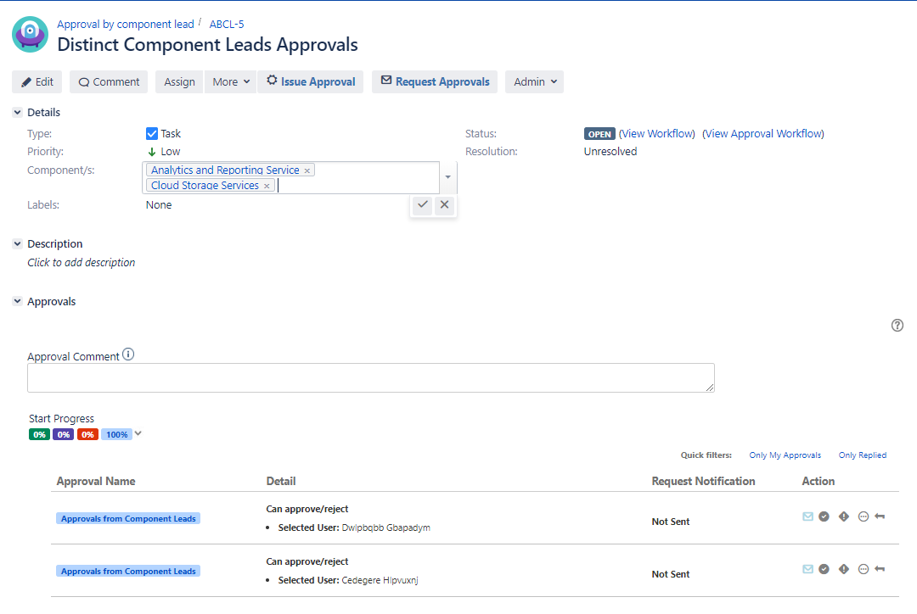
Task: Expand the Start Progress percentage chevron
Action: (138, 433)
